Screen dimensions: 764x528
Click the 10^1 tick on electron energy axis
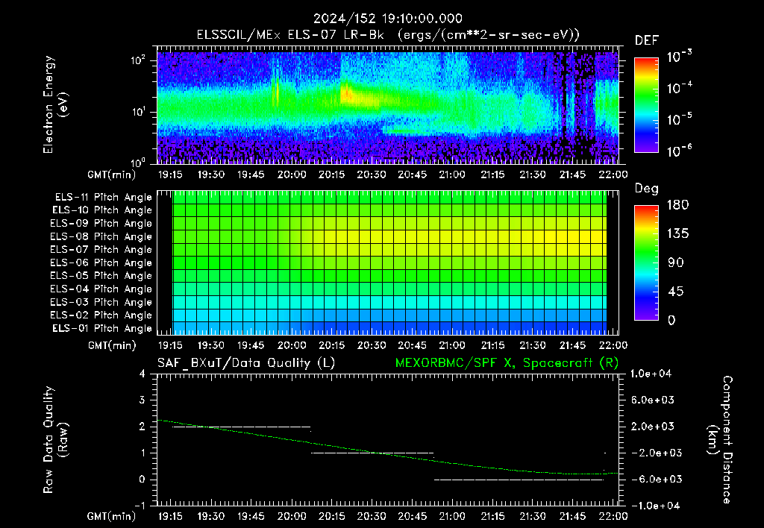138,112
